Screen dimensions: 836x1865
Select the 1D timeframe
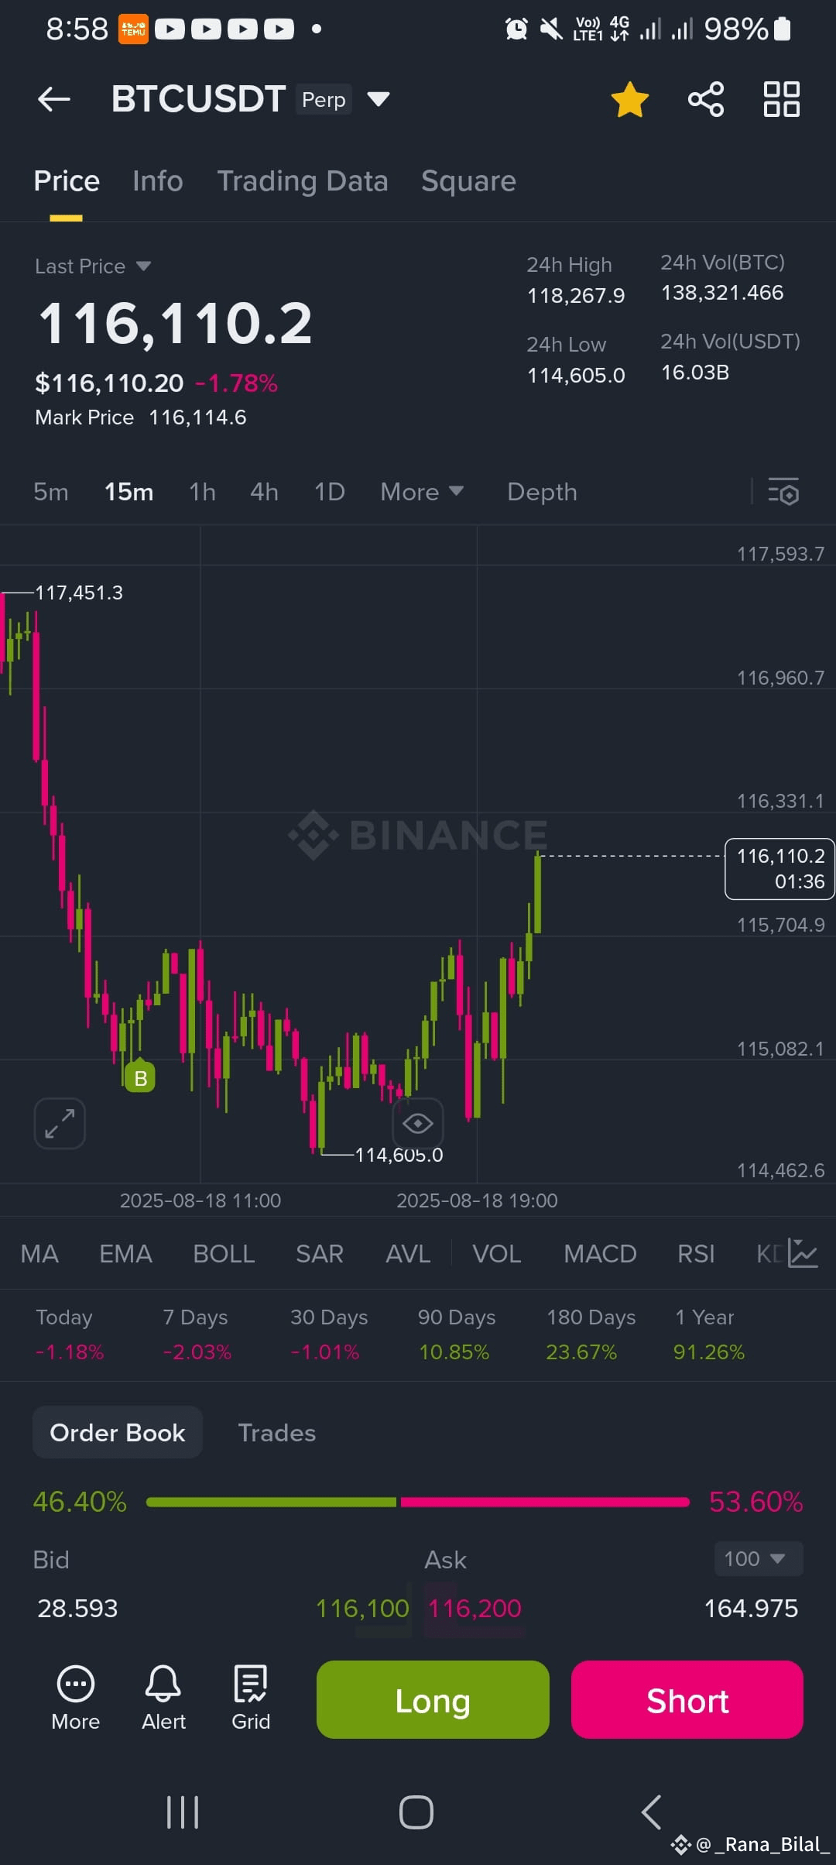point(330,492)
